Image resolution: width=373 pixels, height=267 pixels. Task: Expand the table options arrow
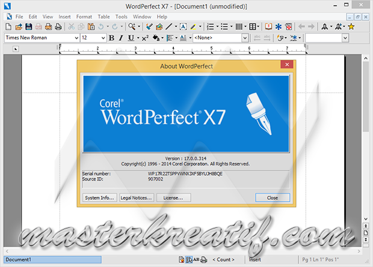click(x=258, y=26)
